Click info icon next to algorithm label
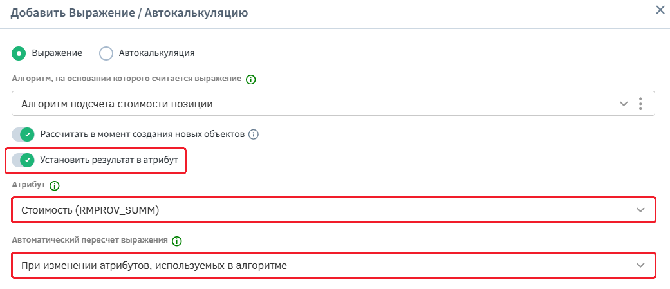This screenshot has width=670, height=289. (x=251, y=79)
